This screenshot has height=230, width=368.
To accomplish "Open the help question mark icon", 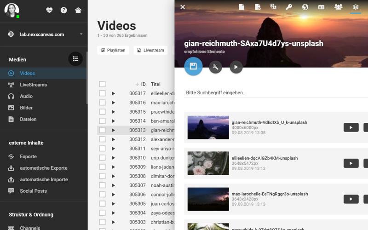I will pos(63,10).
